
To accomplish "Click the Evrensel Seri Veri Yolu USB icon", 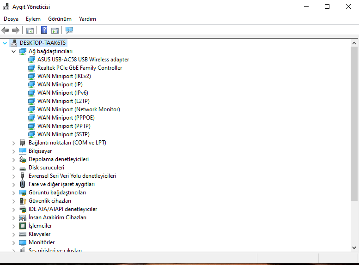I will pos(23,176).
